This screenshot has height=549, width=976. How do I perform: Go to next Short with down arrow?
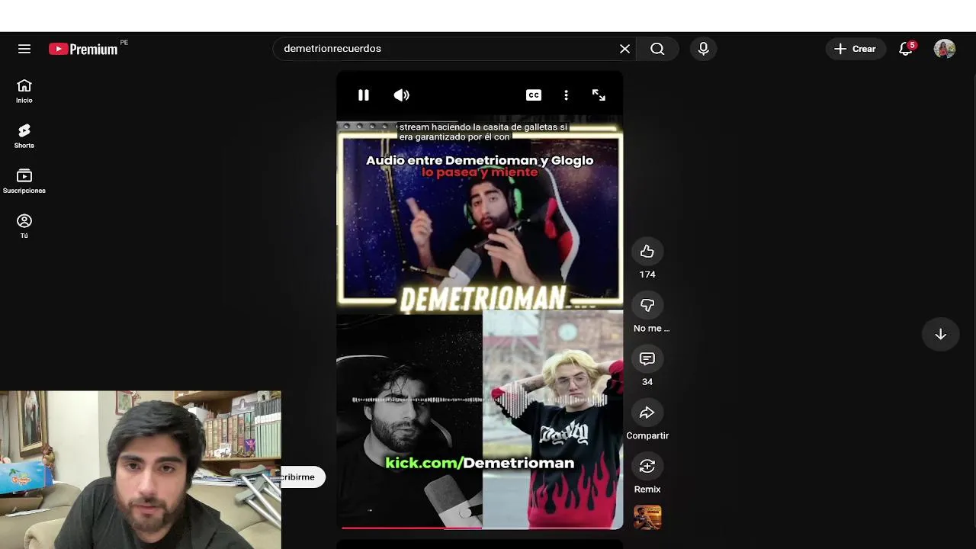coord(941,334)
